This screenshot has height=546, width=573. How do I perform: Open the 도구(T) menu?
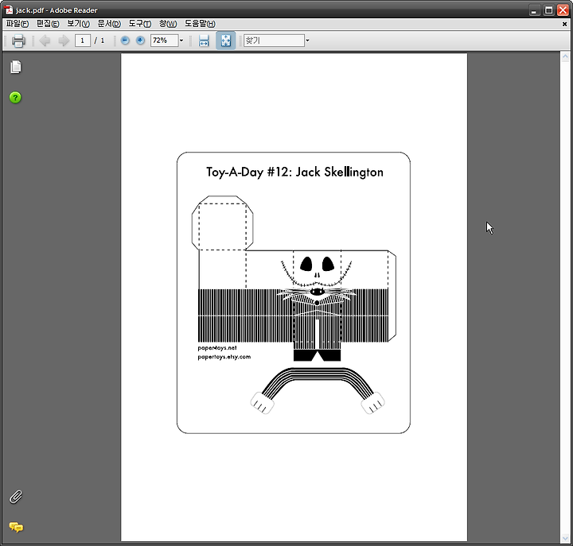coord(139,24)
